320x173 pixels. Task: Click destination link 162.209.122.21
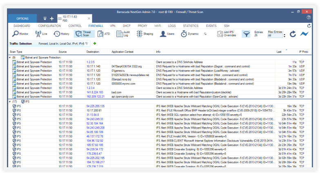pyautogui.click(x=96, y=96)
